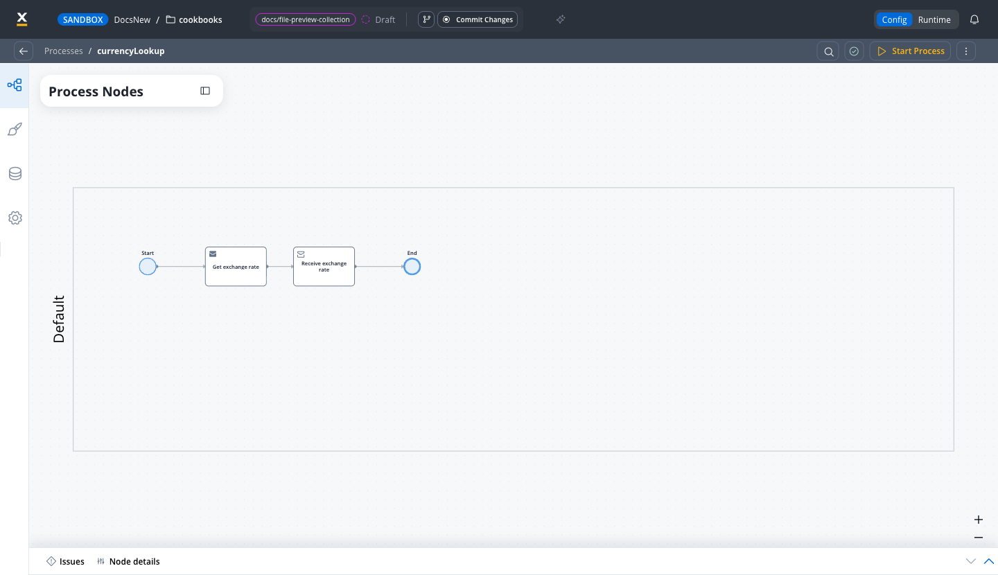This screenshot has height=575, width=998.
Task: Select the Get exchange rate node
Action: [236, 266]
